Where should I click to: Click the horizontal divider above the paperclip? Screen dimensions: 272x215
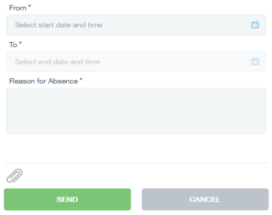[136, 163]
